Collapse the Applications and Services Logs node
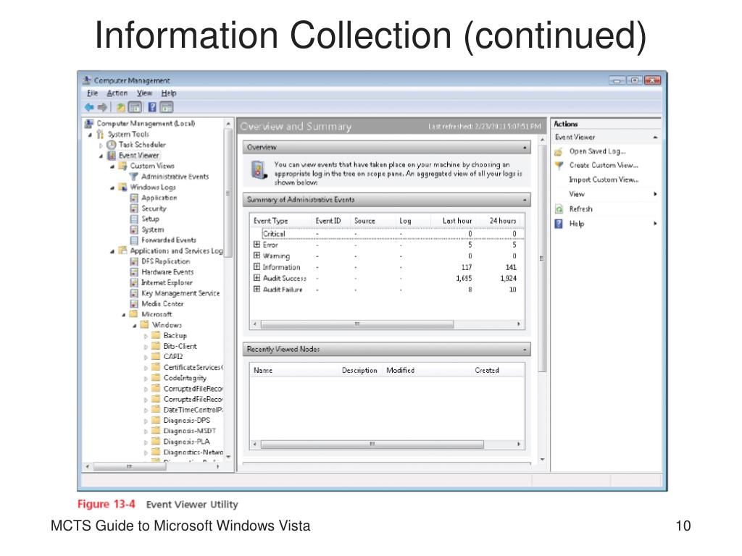 (x=112, y=251)
